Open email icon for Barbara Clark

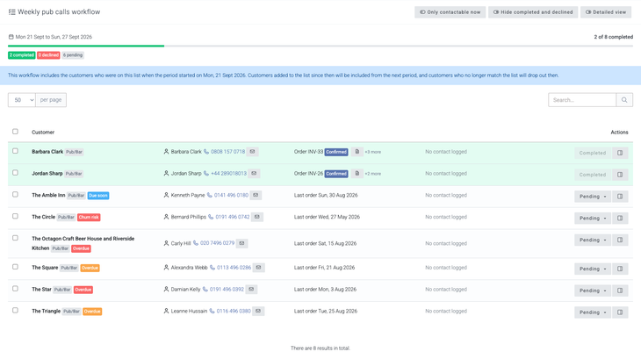pyautogui.click(x=252, y=152)
